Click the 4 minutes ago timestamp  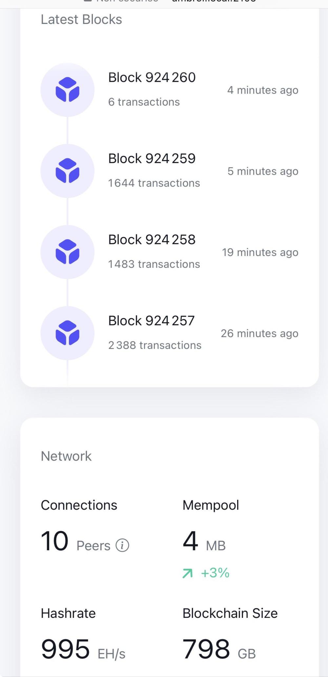pyautogui.click(x=263, y=90)
